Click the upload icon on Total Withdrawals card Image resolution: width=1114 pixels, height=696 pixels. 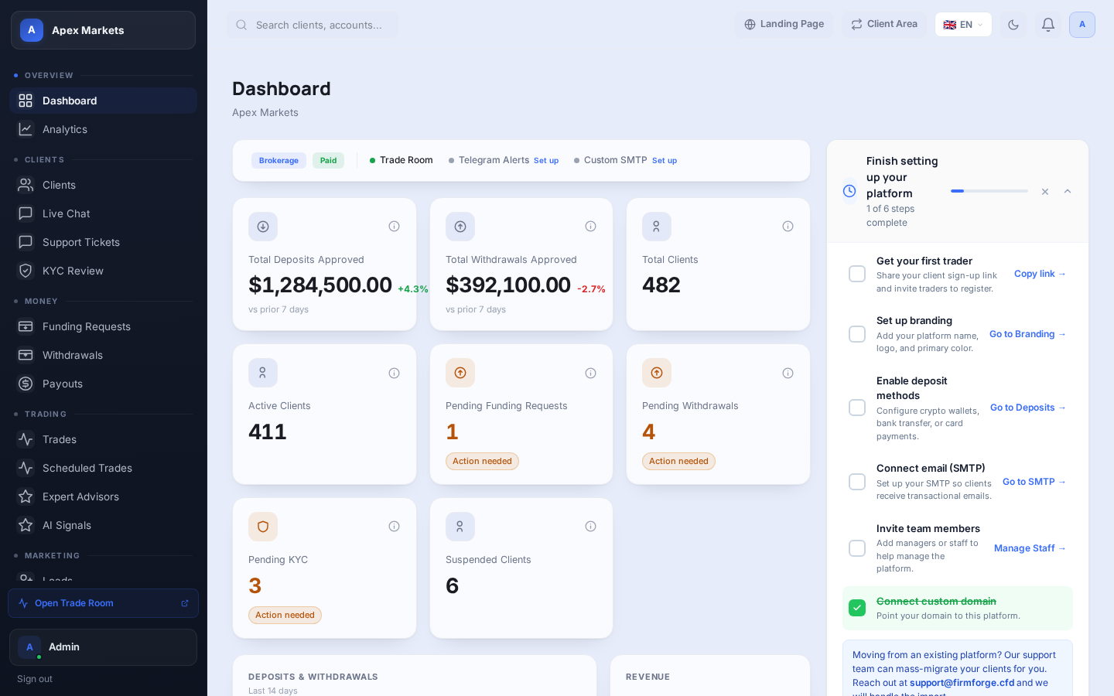[x=460, y=227]
